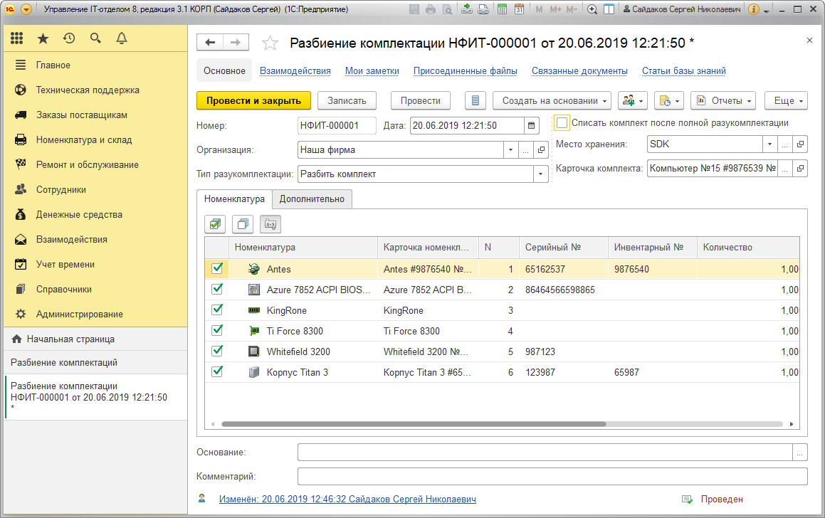The height and width of the screenshot is (518, 825).
Task: Open the calendar icon in the title bar
Action: tap(520, 9)
